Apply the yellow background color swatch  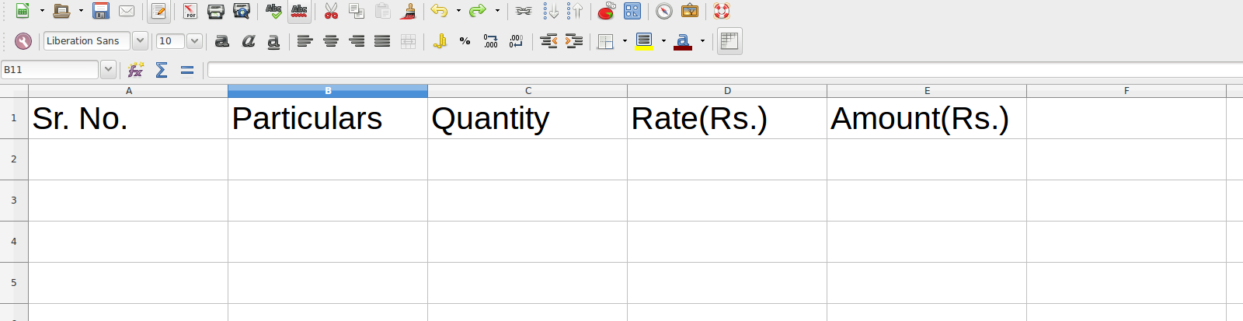(644, 41)
